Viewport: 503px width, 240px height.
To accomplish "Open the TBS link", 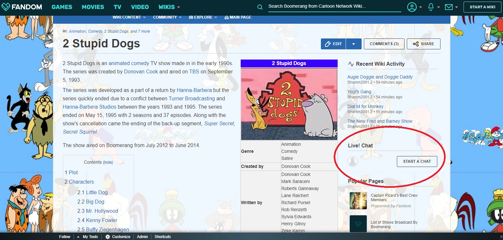I will pyautogui.click(x=194, y=72).
